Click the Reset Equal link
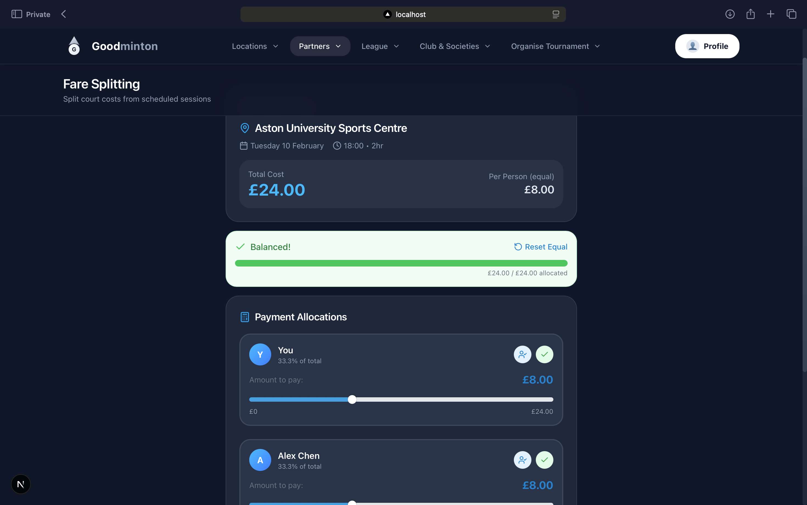Screen dimensions: 807x505 pyautogui.click(x=540, y=247)
